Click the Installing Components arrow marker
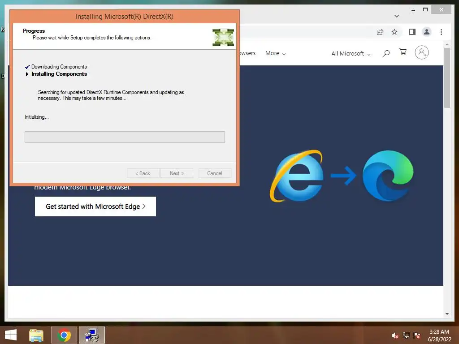Image resolution: width=459 pixels, height=344 pixels. 27,74
